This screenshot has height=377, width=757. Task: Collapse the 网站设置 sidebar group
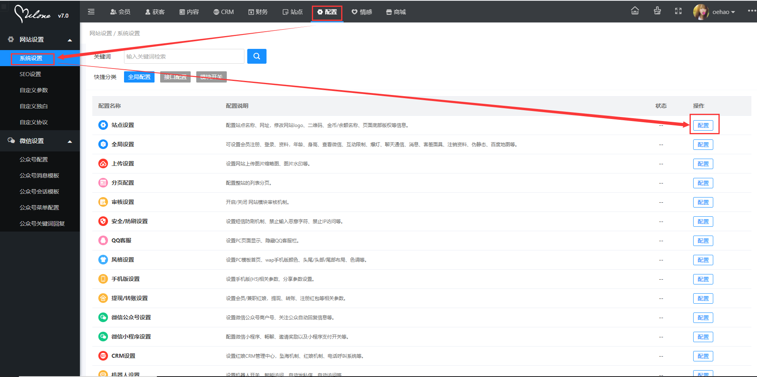[x=70, y=40]
